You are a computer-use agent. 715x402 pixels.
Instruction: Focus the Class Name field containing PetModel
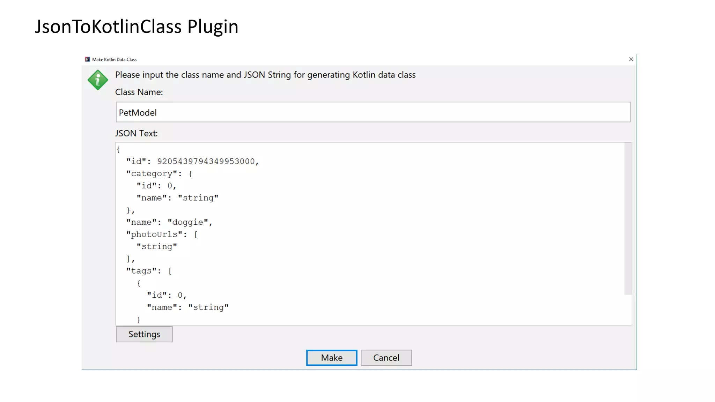click(373, 112)
